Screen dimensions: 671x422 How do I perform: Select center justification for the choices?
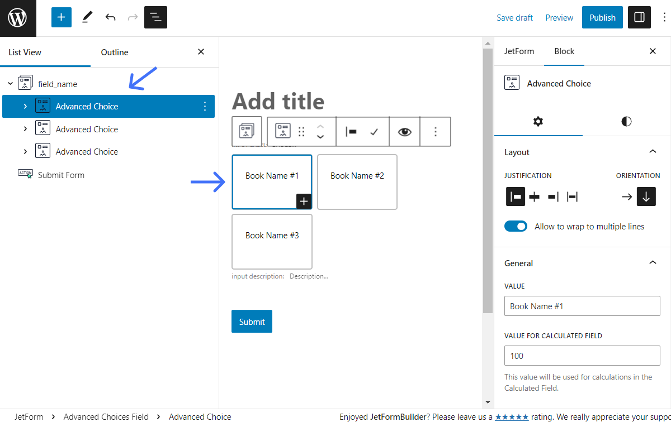[x=534, y=196]
